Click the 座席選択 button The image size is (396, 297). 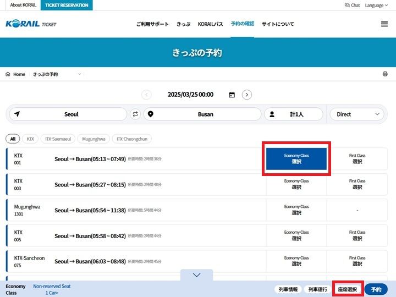point(347,289)
